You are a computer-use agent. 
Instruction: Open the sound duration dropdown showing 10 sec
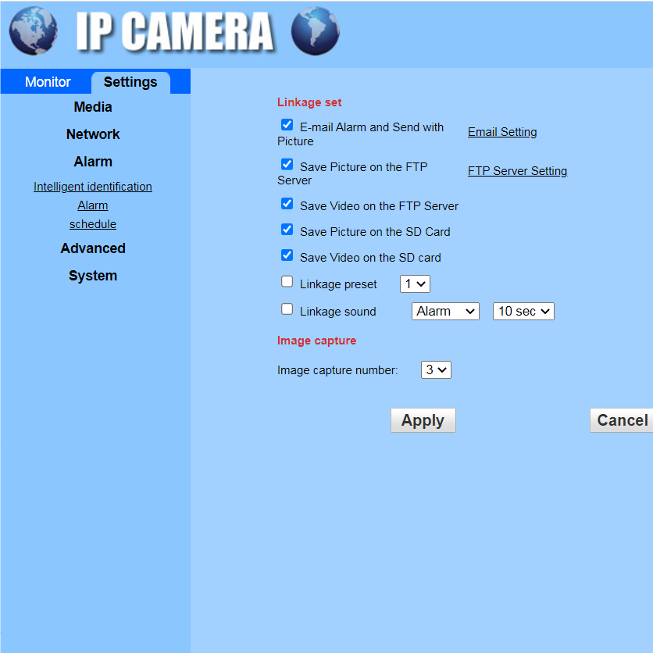tap(523, 311)
